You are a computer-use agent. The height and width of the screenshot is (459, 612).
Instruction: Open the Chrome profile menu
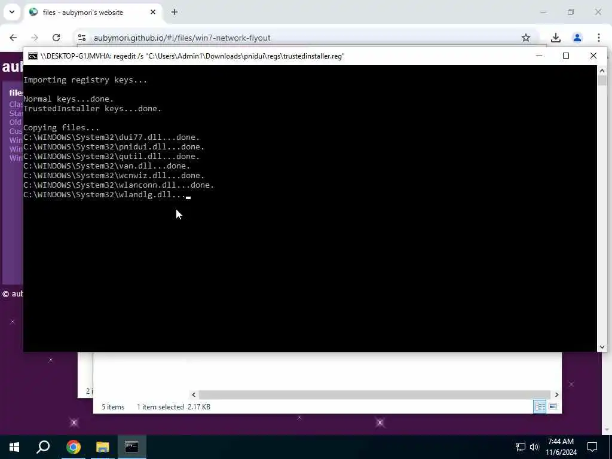coord(577,38)
